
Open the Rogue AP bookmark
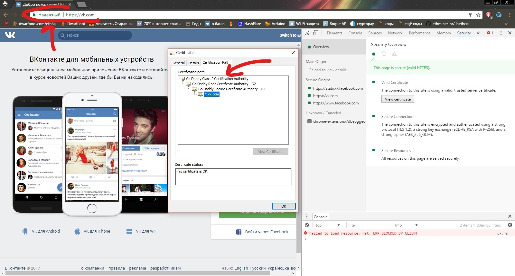point(335,24)
